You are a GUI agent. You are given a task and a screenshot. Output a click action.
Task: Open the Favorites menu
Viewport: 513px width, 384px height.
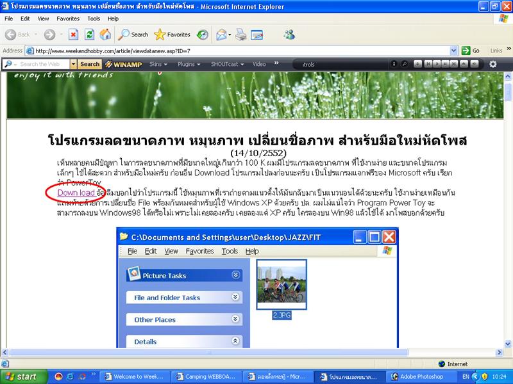(x=67, y=19)
